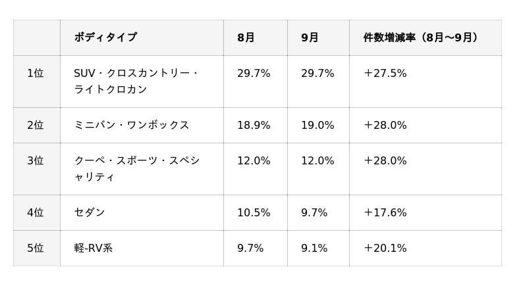Click the ミニバン・ワンボックス cell
Viewport: 527px width, 286px height.
pyautogui.click(x=132, y=125)
